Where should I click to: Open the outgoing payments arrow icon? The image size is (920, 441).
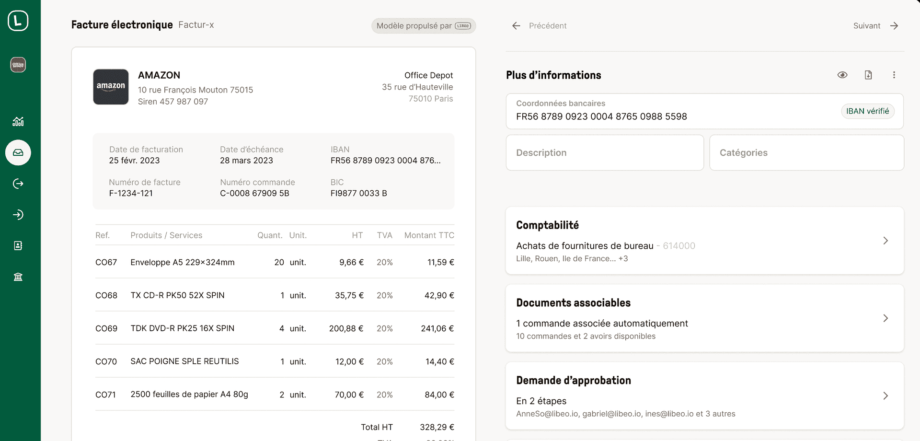click(x=18, y=184)
